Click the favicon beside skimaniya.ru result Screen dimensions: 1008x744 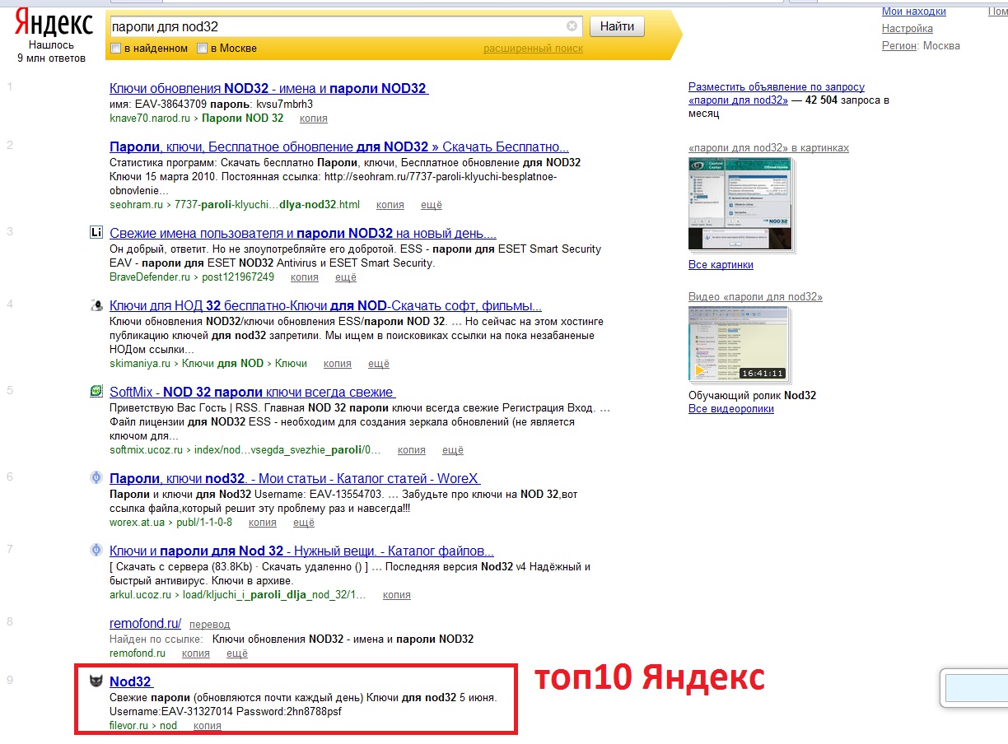tap(96, 305)
